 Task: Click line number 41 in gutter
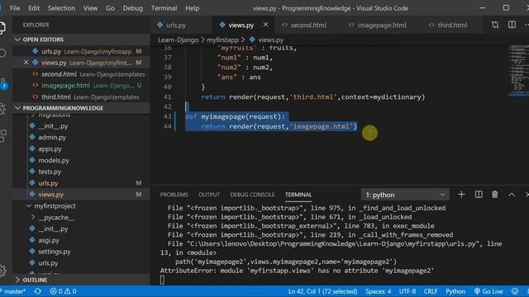(167, 97)
